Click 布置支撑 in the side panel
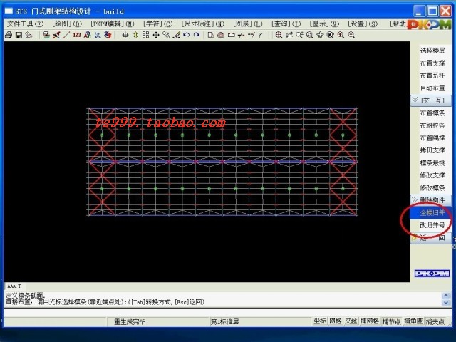456x342 pixels. [432, 63]
